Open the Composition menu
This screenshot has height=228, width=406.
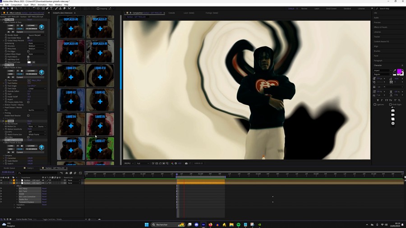click(x=16, y=5)
